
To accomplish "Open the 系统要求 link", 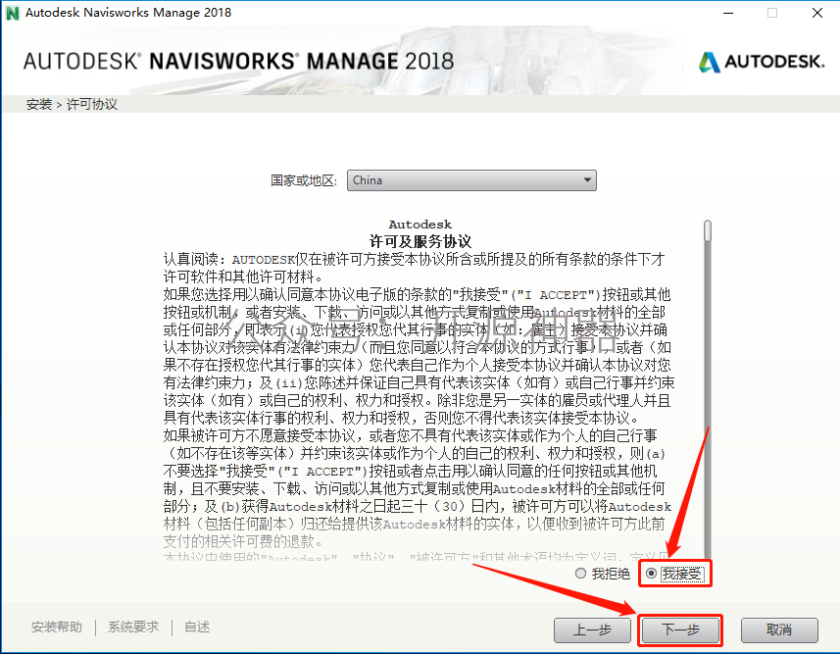I will (x=133, y=627).
